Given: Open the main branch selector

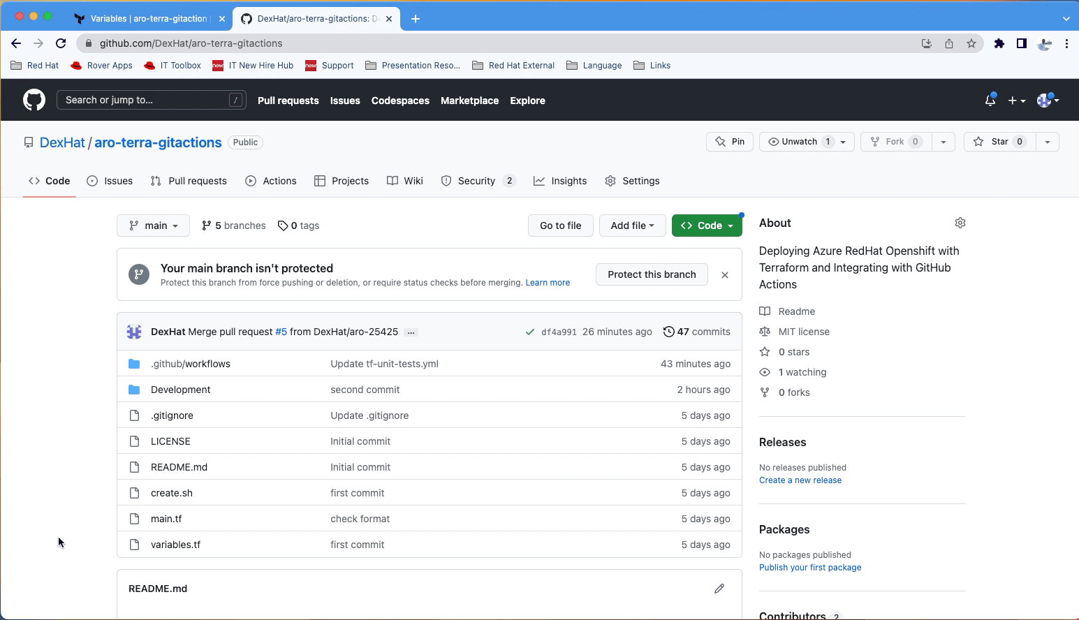Looking at the screenshot, I should [153, 226].
